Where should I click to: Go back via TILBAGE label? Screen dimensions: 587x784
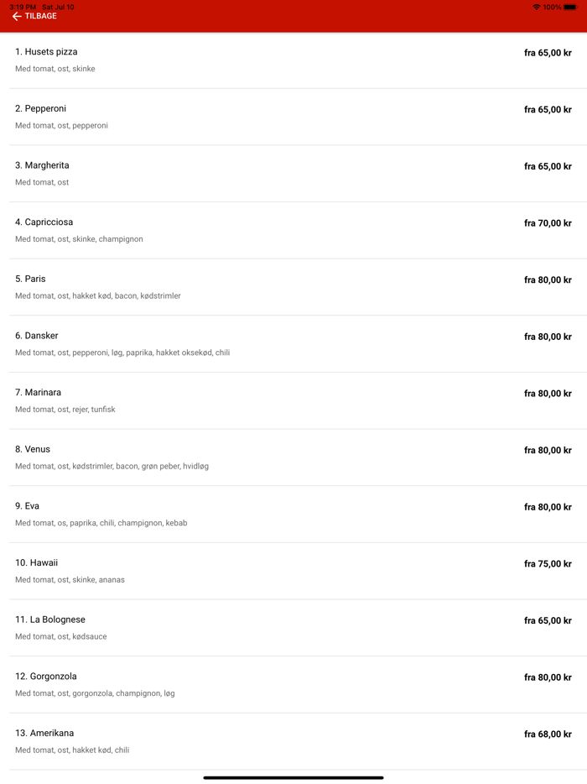pos(41,17)
